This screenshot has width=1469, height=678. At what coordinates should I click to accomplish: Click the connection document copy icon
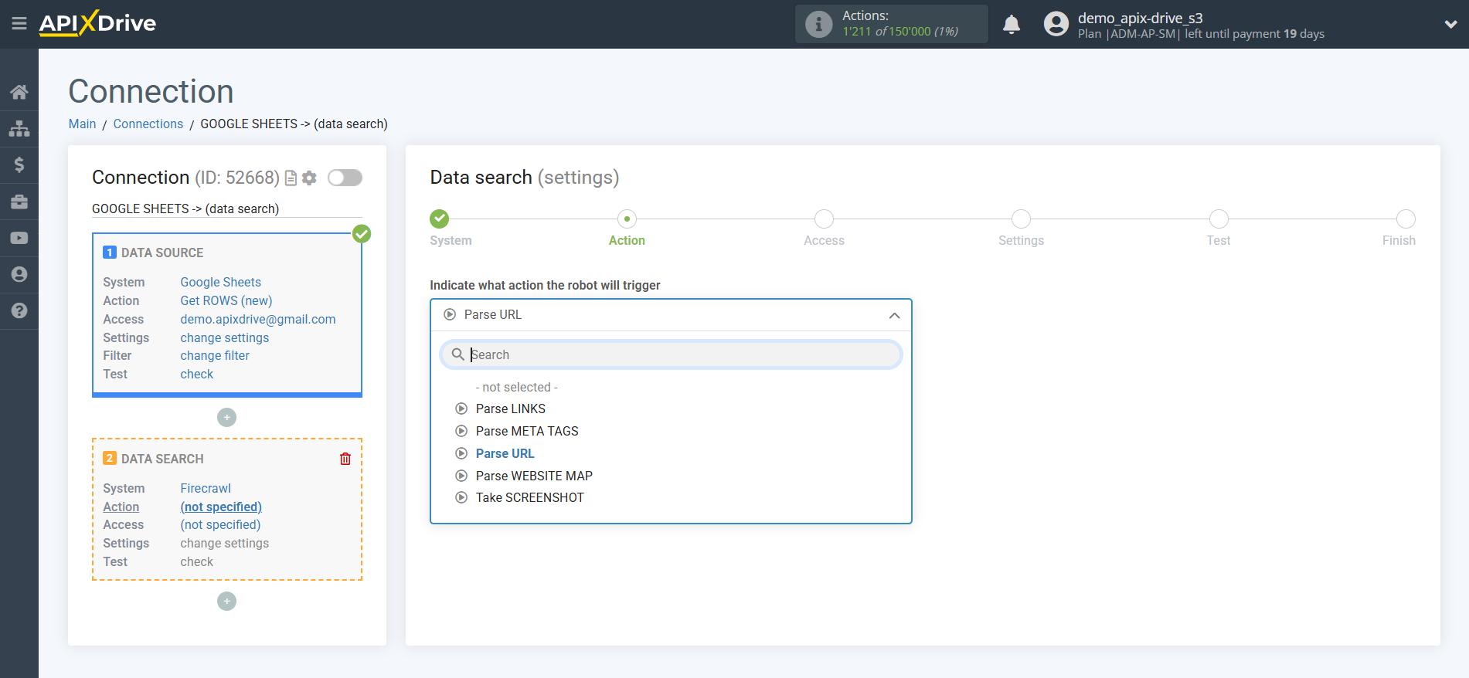point(291,178)
